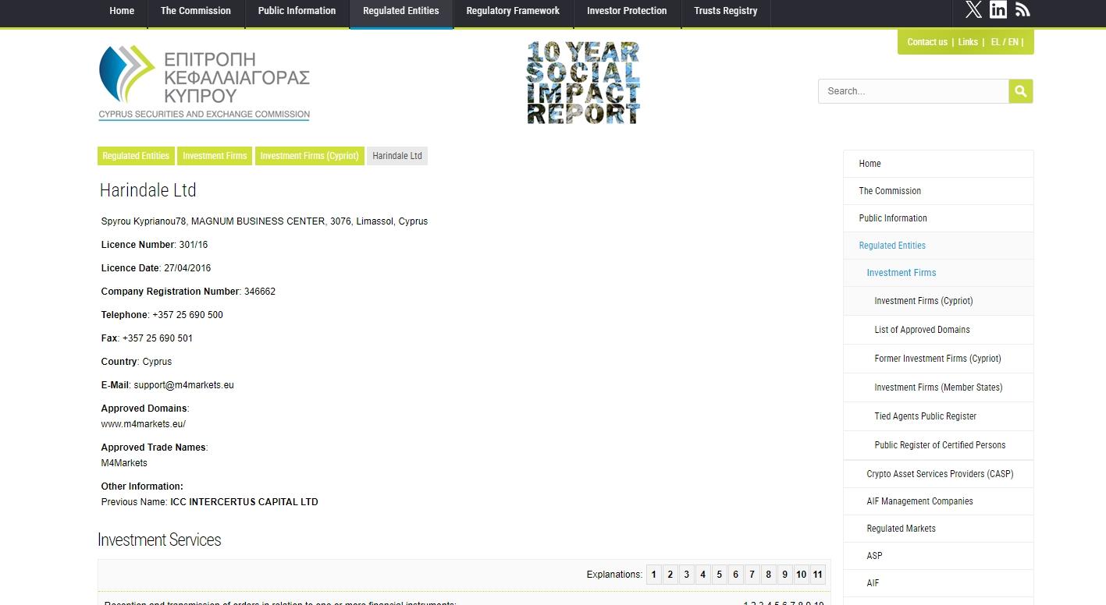Click the support@m4markets.eu email address
The width and height of the screenshot is (1106, 605).
[183, 385]
